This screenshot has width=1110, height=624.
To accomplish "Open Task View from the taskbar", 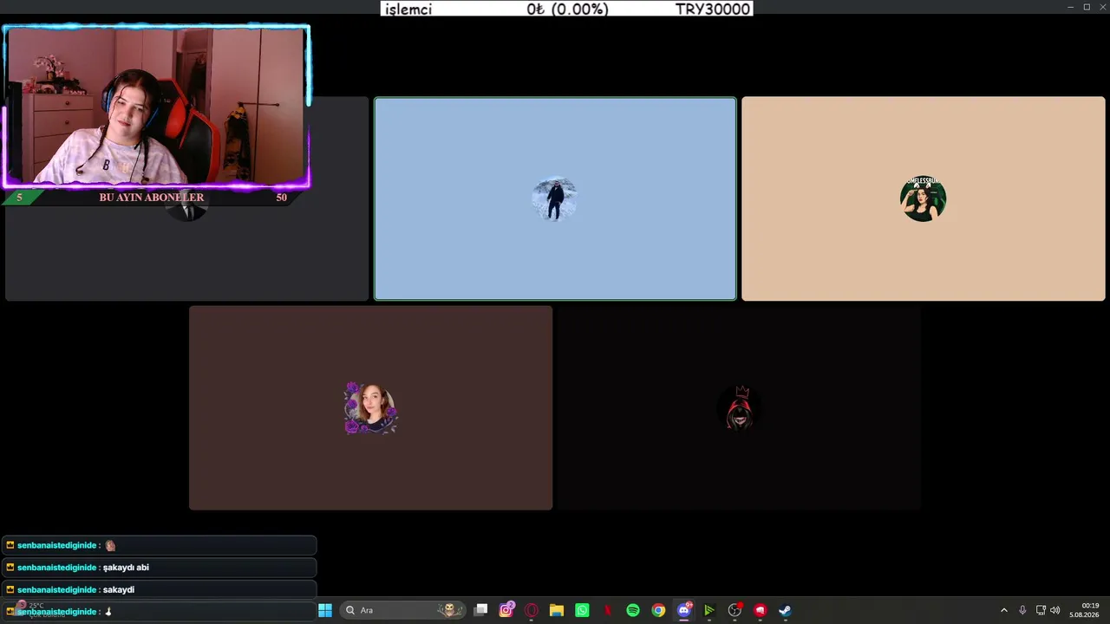I will 481,610.
